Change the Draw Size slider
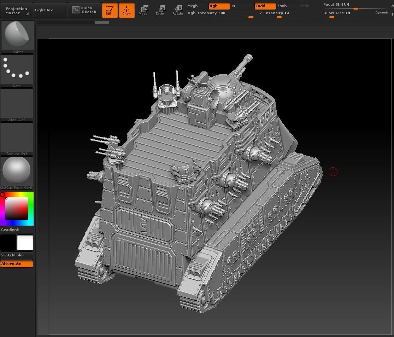The image size is (394, 337). pos(348,14)
